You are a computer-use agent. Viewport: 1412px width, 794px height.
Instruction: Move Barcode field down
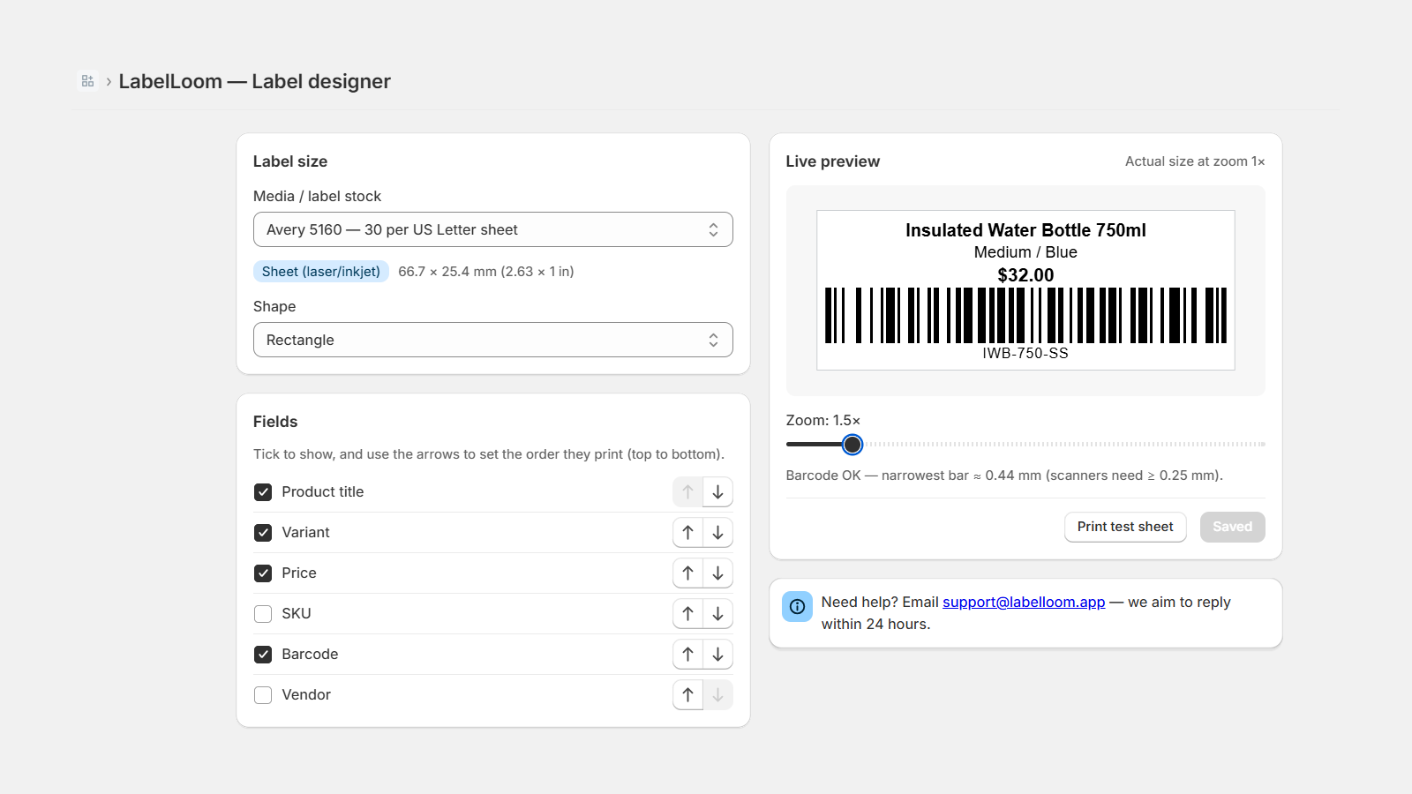pos(718,655)
